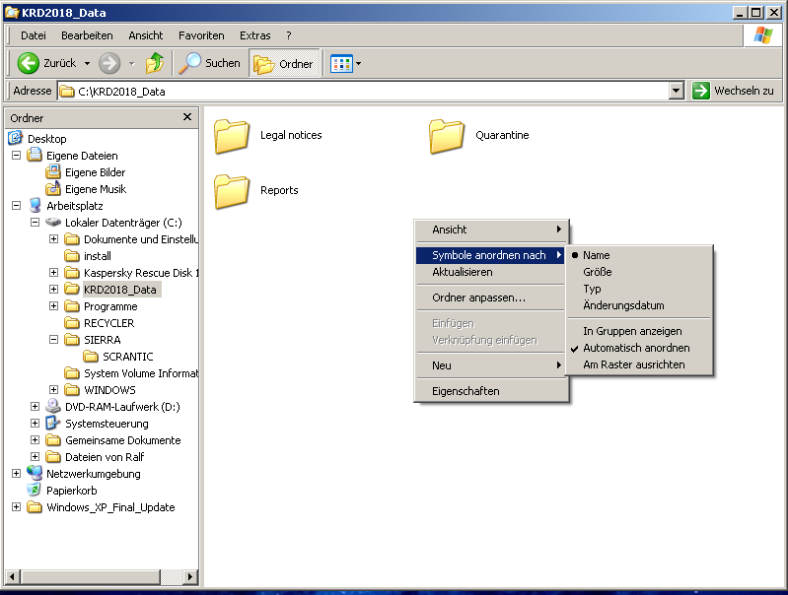The image size is (788, 595).
Task: Click Eigene Musik icon in tree
Action: click(53, 188)
